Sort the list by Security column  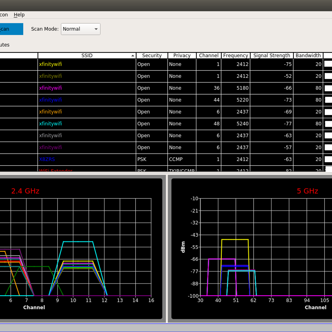coord(152,55)
